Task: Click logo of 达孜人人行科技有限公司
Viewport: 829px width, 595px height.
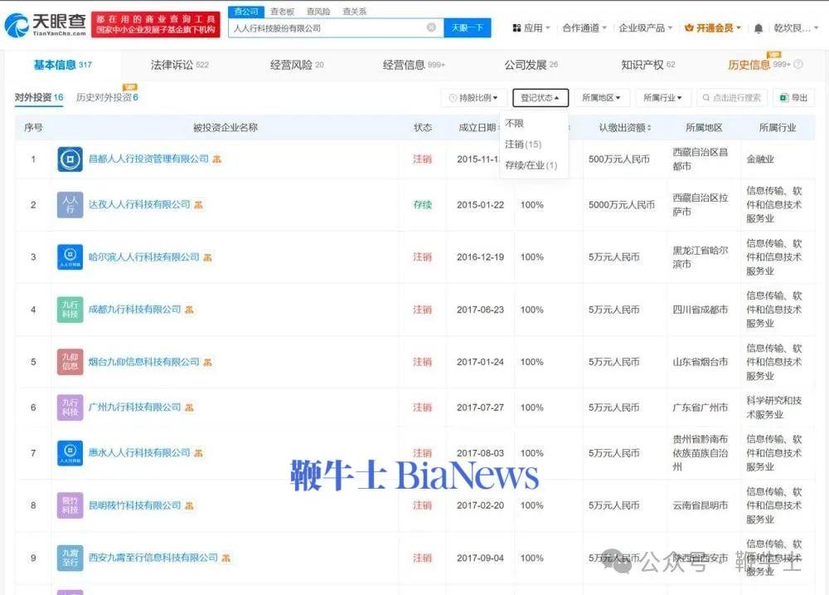Action: click(x=70, y=205)
